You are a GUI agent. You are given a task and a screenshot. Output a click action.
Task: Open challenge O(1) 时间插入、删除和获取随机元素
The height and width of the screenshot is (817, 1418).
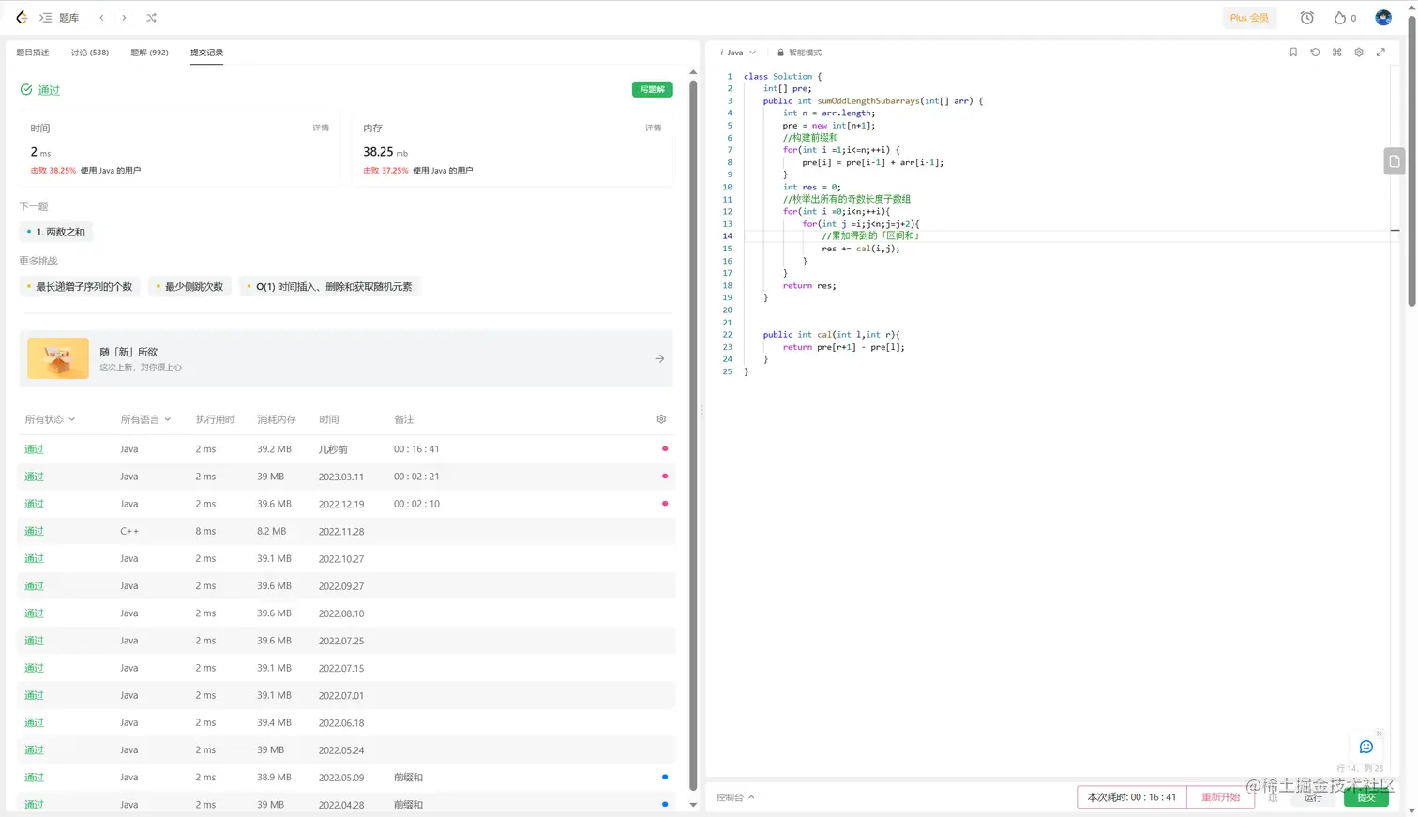(x=329, y=287)
